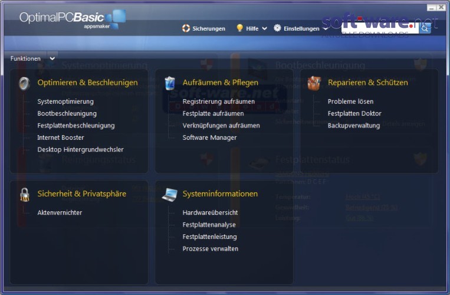
Task: Click the OptimalPC Basic logo
Action: [x=73, y=19]
